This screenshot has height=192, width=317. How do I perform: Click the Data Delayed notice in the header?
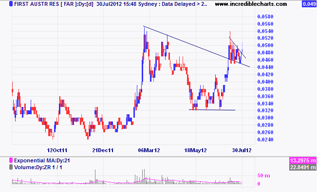click(x=185, y=4)
